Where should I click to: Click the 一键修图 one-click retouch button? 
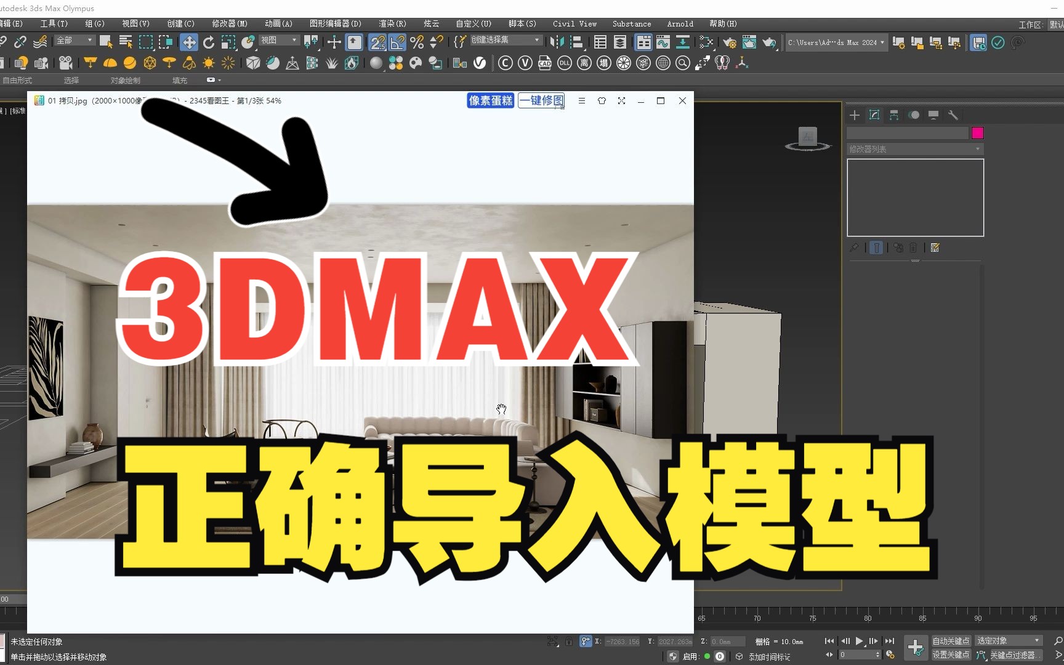(x=541, y=100)
